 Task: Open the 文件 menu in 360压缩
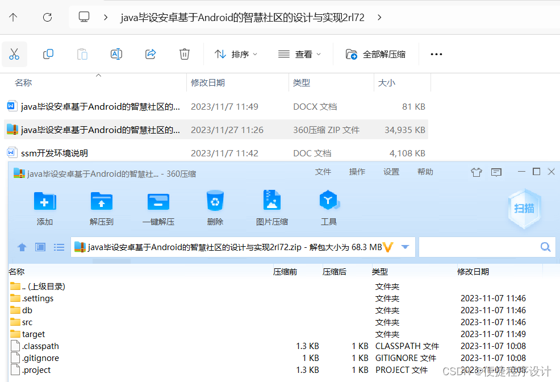tap(323, 171)
